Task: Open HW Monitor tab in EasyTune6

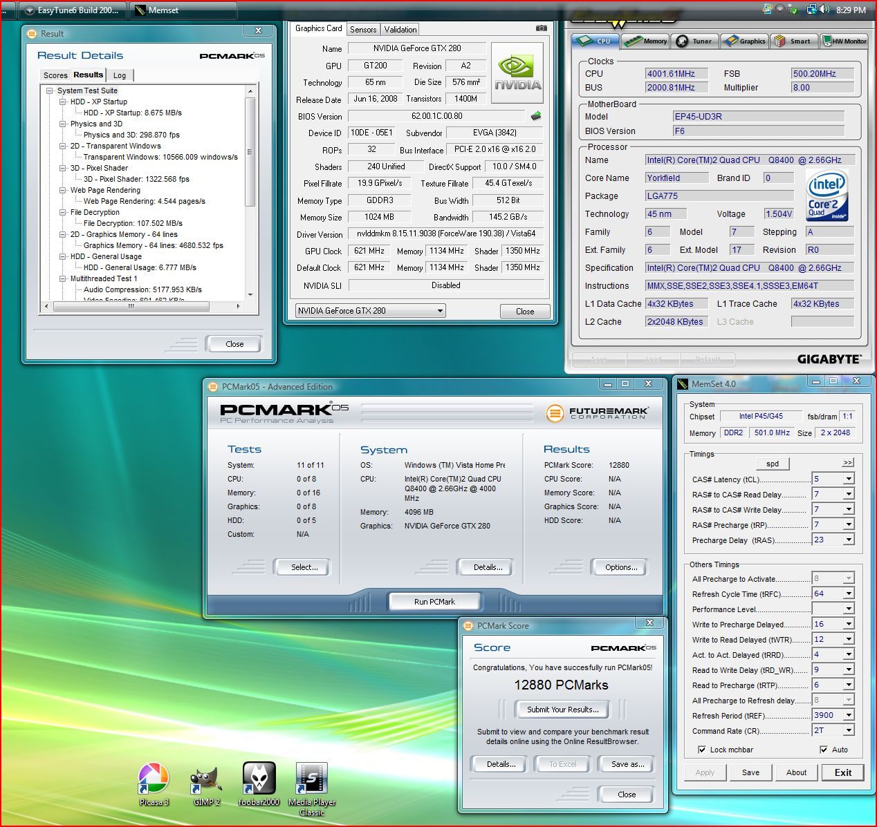Action: (x=844, y=41)
